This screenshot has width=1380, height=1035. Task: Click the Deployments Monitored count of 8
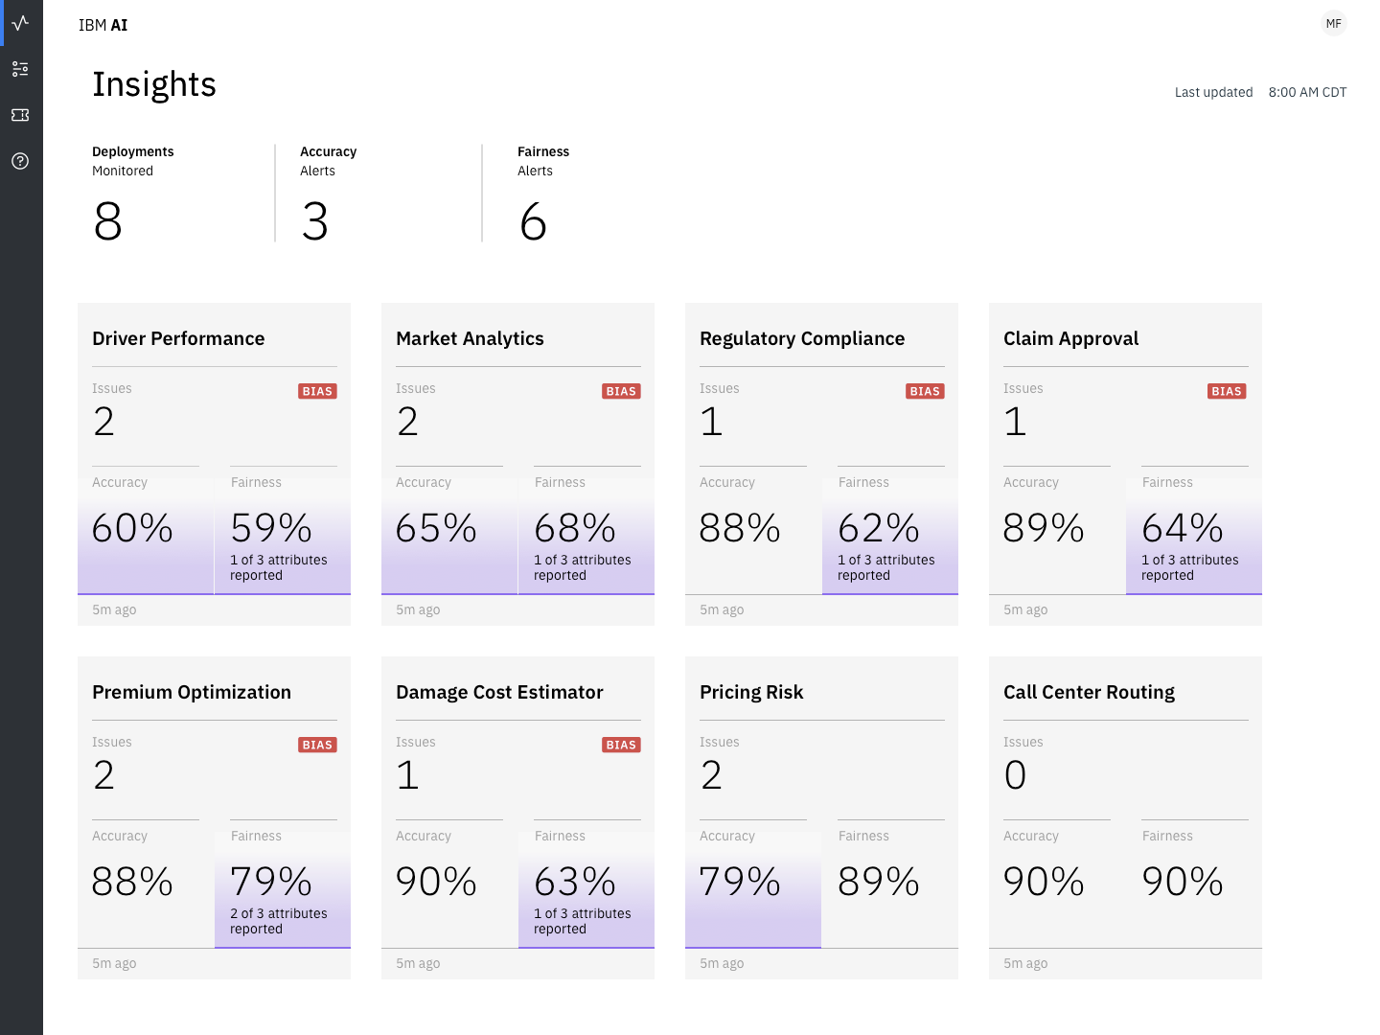[x=108, y=221]
